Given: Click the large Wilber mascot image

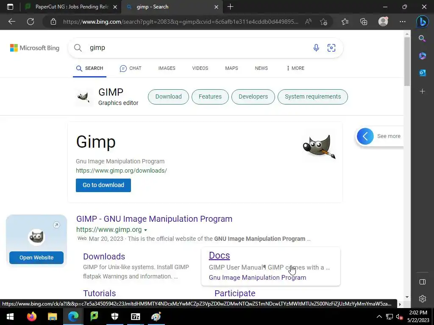Looking at the screenshot, I should [319, 146].
